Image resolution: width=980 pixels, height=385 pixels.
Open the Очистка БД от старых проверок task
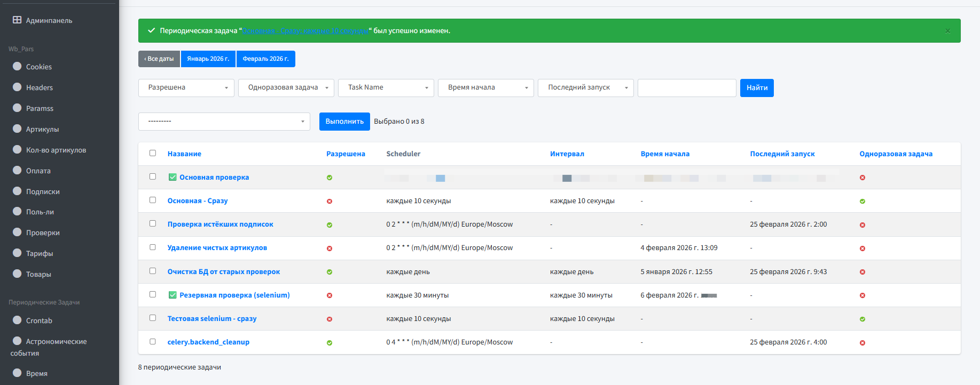click(223, 271)
